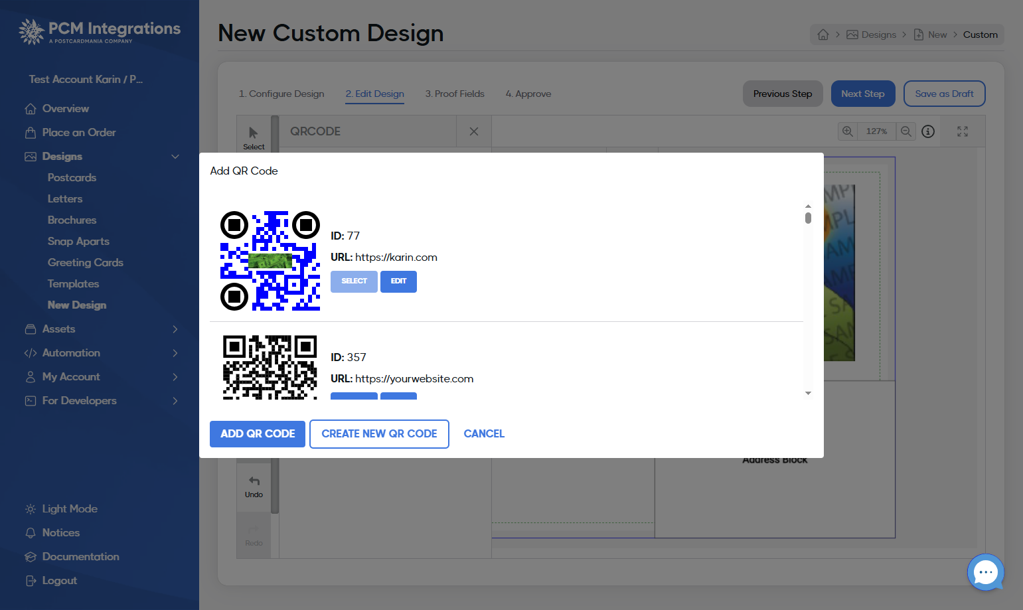Image resolution: width=1023 pixels, height=610 pixels.
Task: Cancel the Add QR Code dialog
Action: coord(484,434)
